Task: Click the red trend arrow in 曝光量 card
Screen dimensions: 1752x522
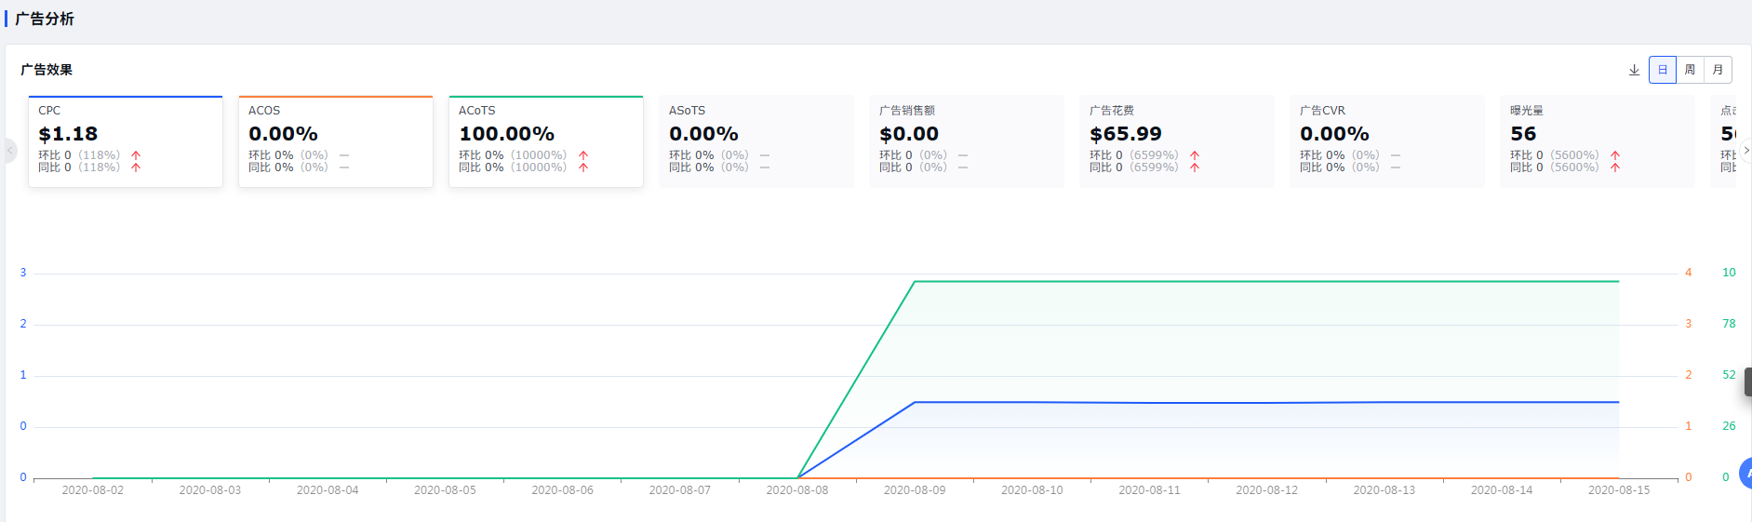Action: tap(1615, 155)
